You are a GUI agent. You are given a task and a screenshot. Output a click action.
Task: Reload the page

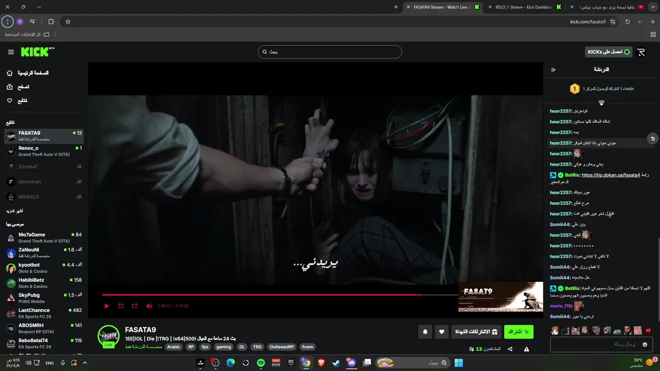pos(628,22)
